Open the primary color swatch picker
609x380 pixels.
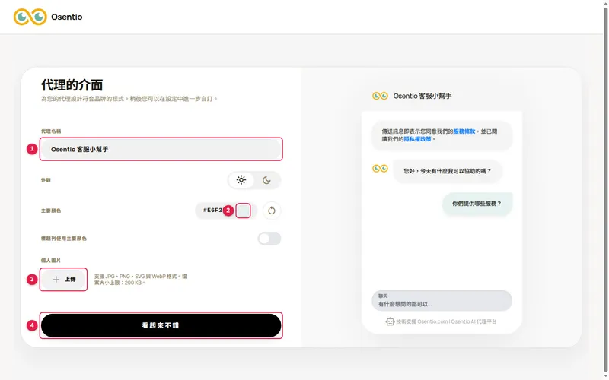(243, 211)
